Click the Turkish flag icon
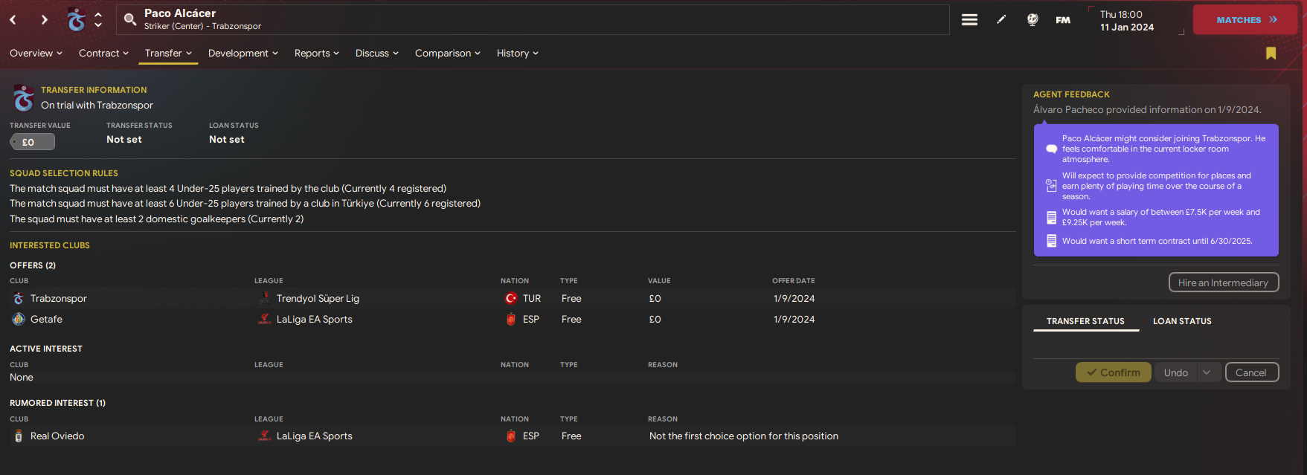This screenshot has width=1307, height=475. click(511, 298)
